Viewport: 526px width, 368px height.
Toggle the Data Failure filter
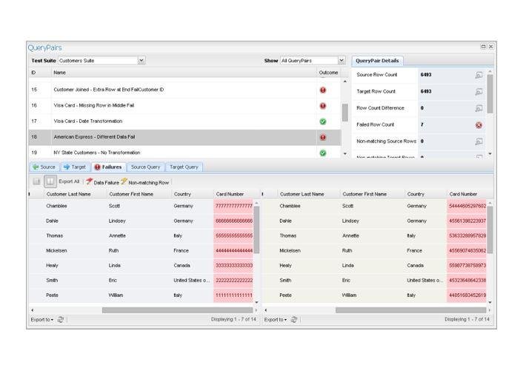pos(102,181)
